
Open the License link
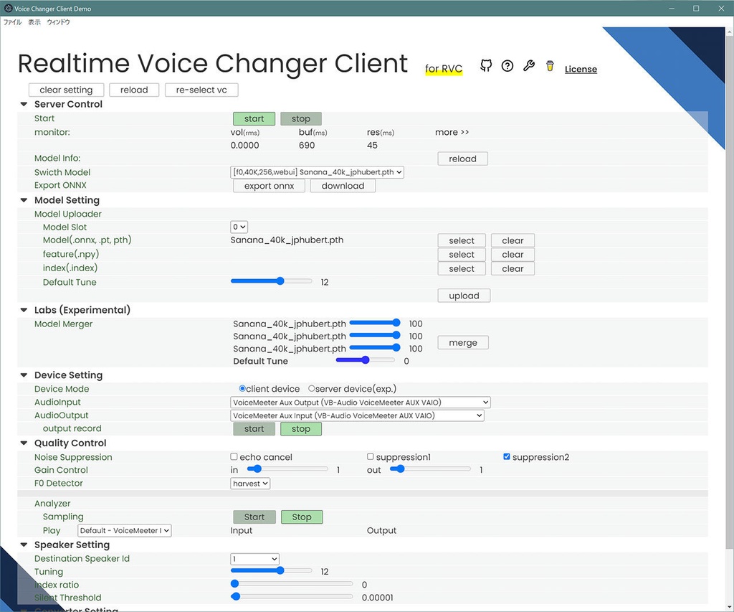point(581,69)
